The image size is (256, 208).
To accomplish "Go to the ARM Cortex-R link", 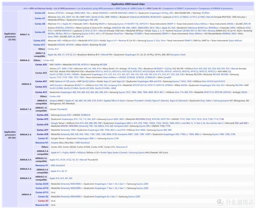I will pos(138,8).
